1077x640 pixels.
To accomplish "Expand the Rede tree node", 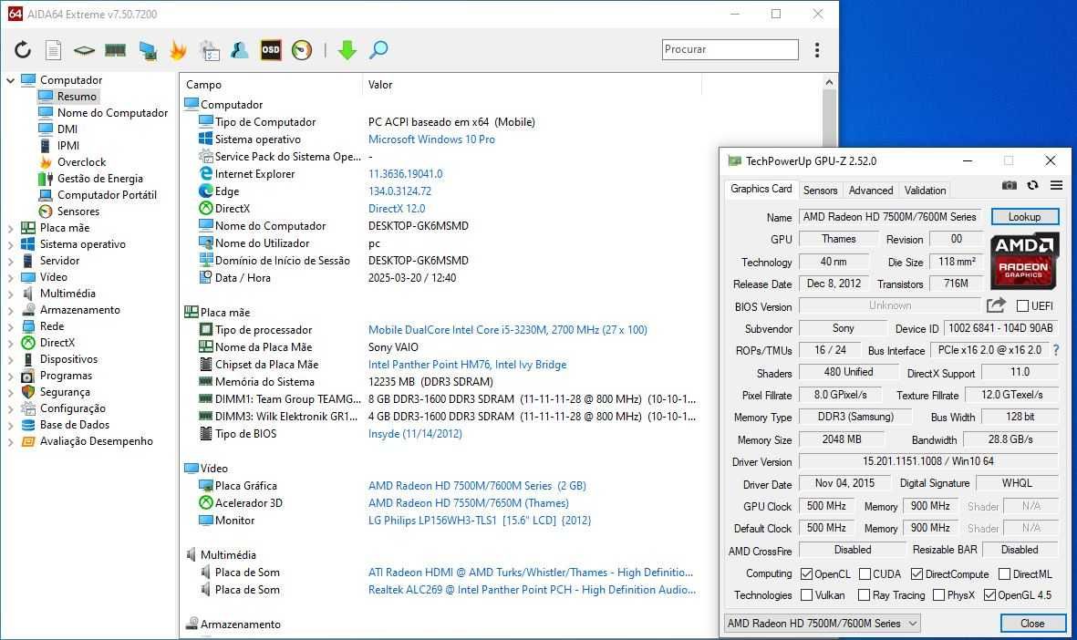I will (10, 327).
